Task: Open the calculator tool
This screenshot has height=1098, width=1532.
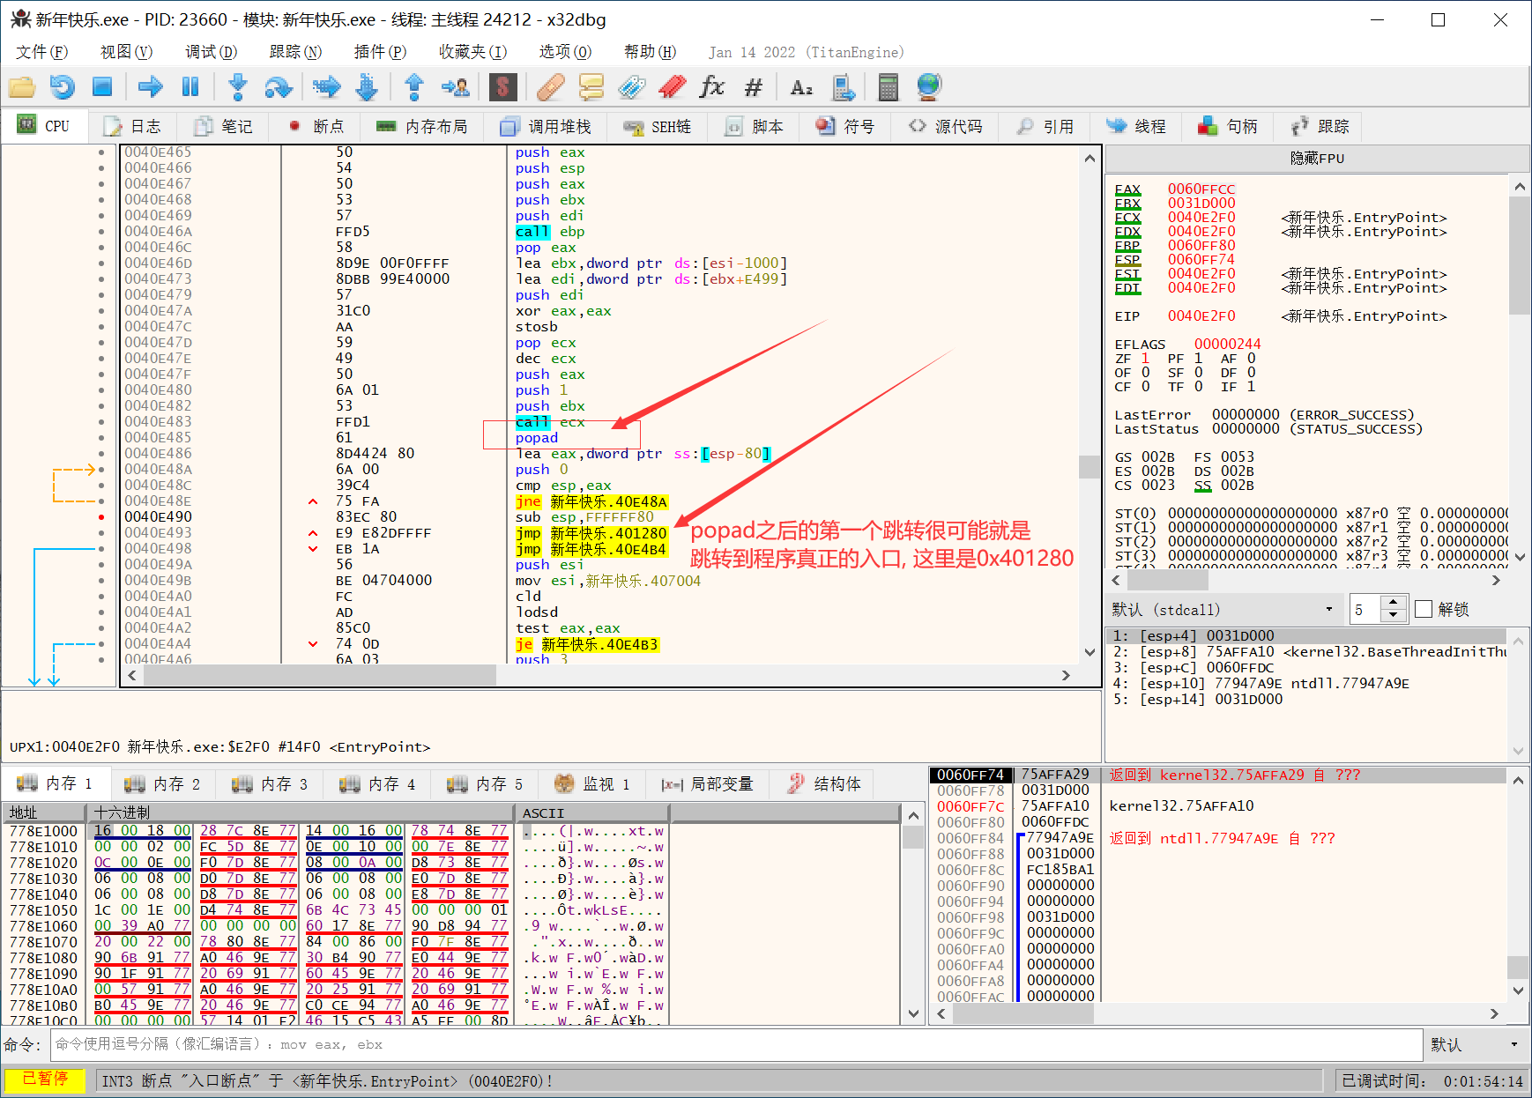Action: [x=888, y=87]
